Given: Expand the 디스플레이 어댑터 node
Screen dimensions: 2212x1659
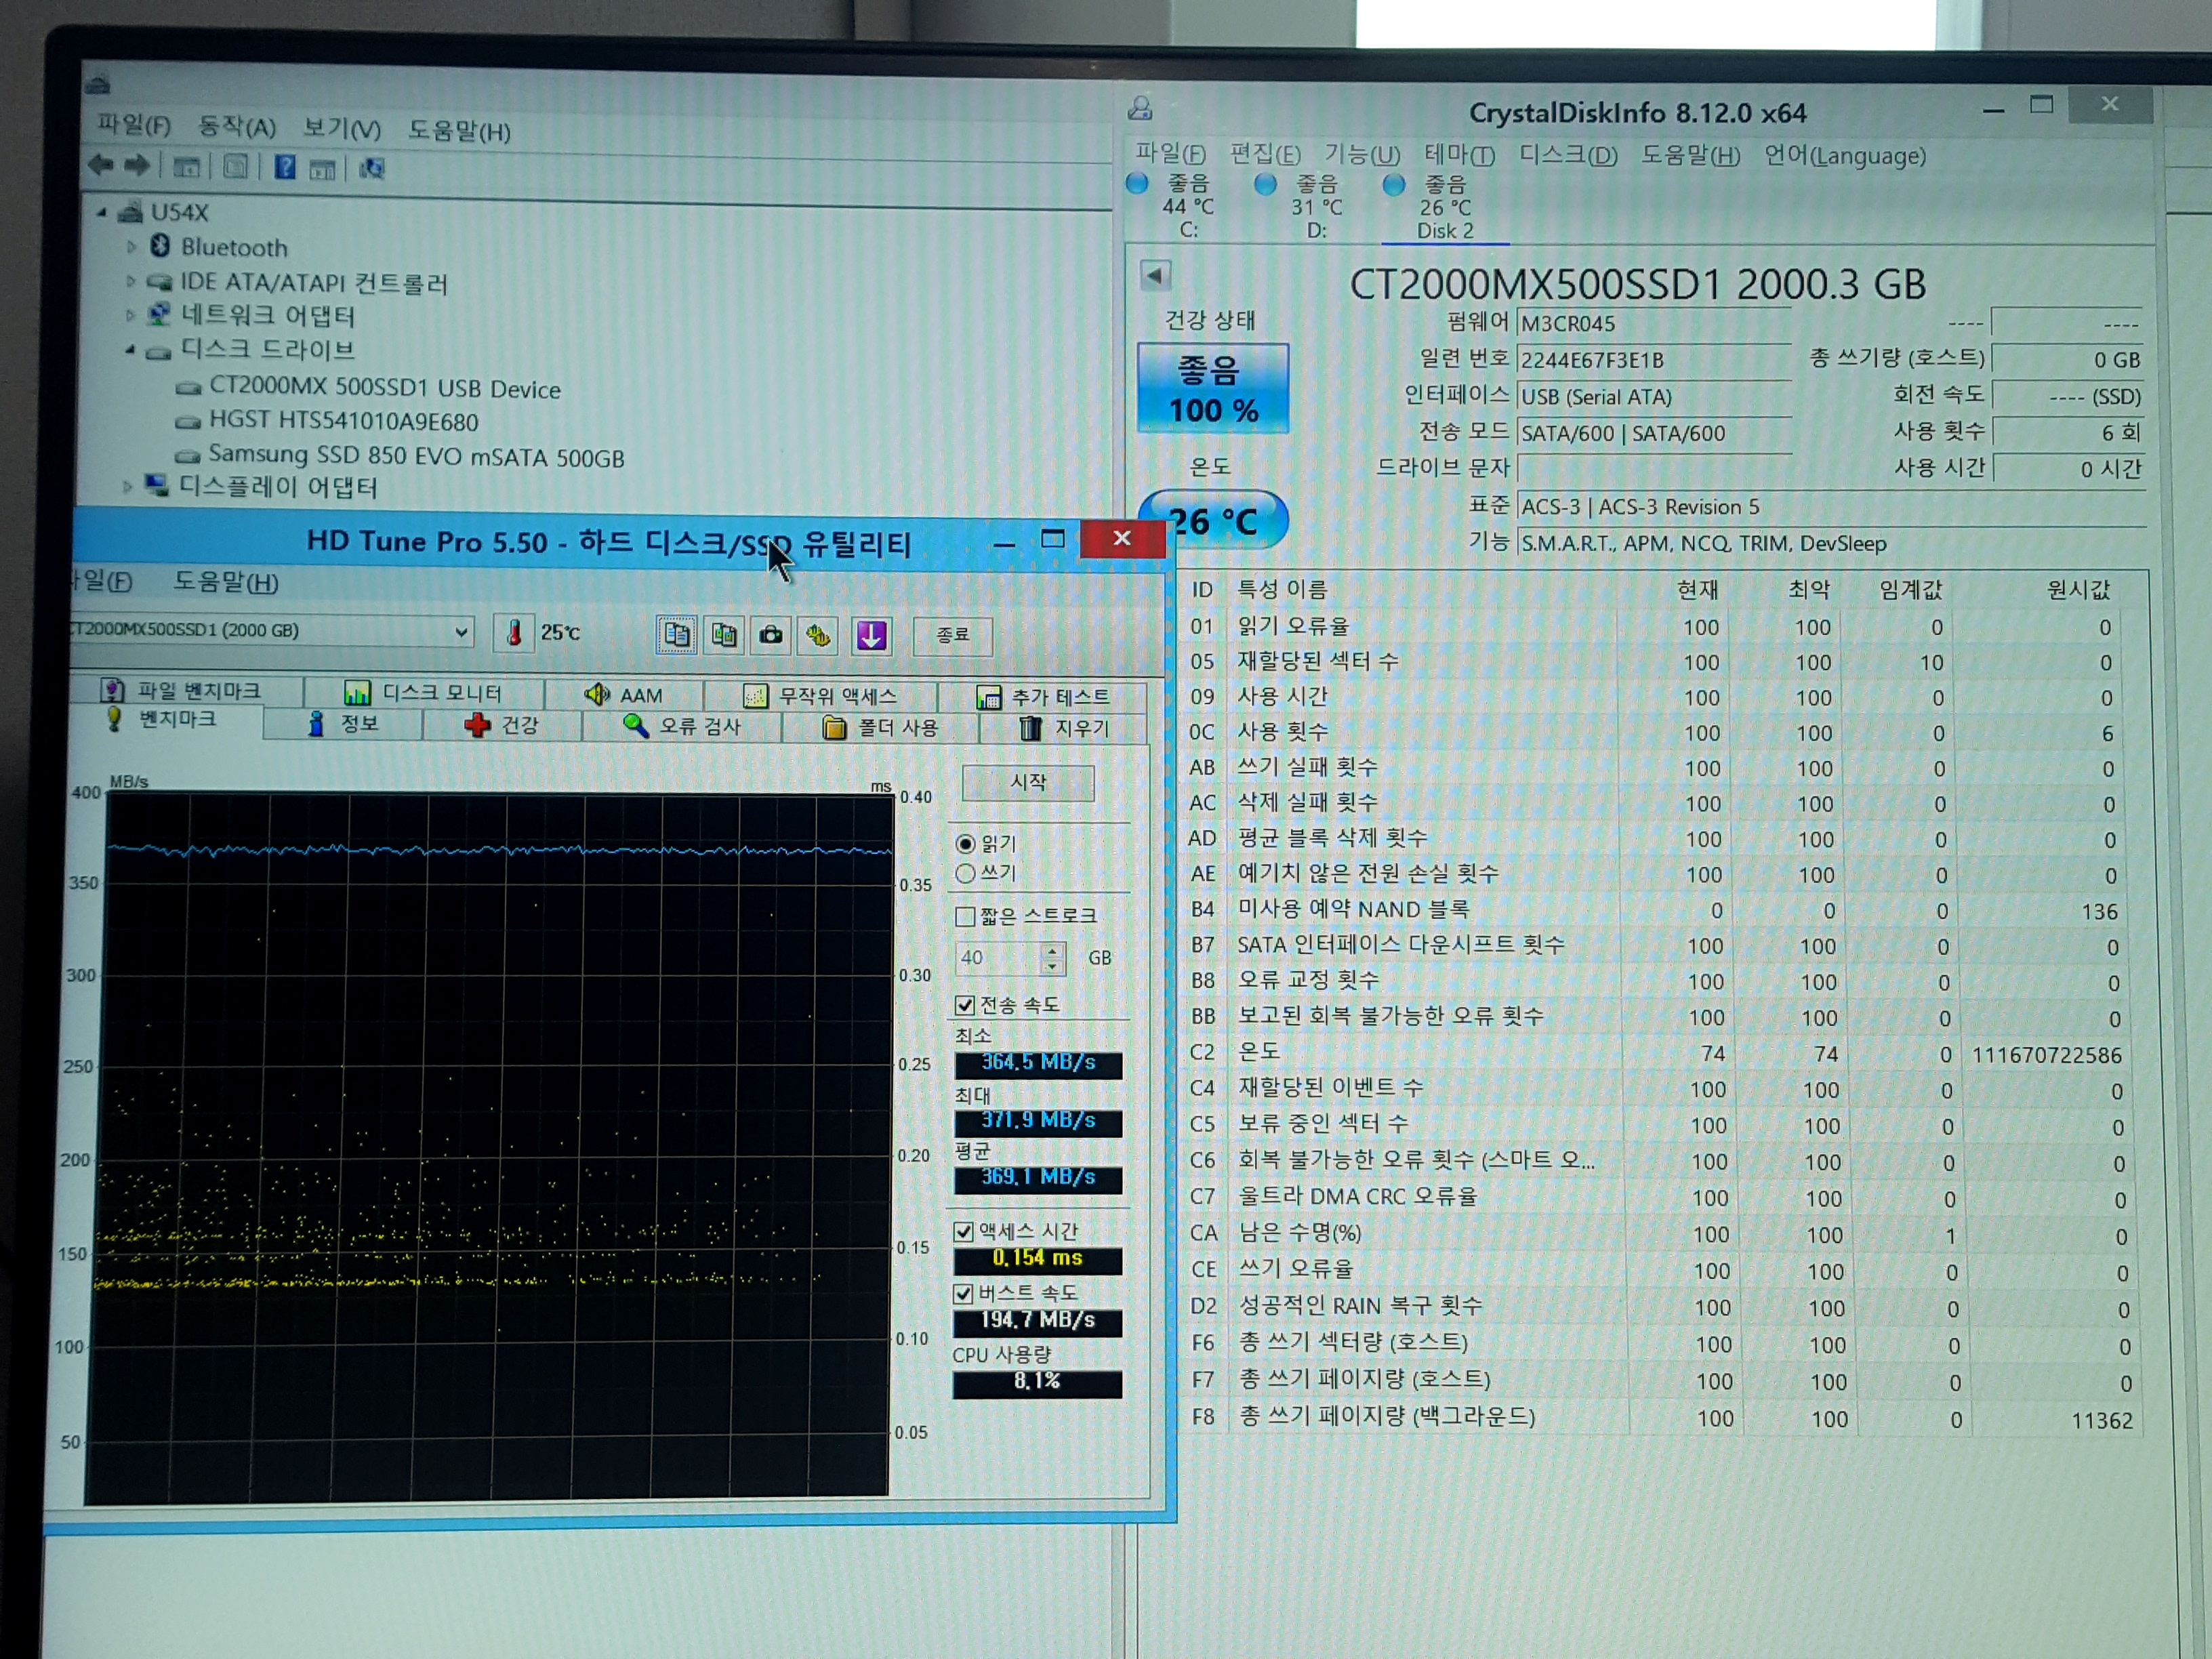Looking at the screenshot, I should (128, 487).
